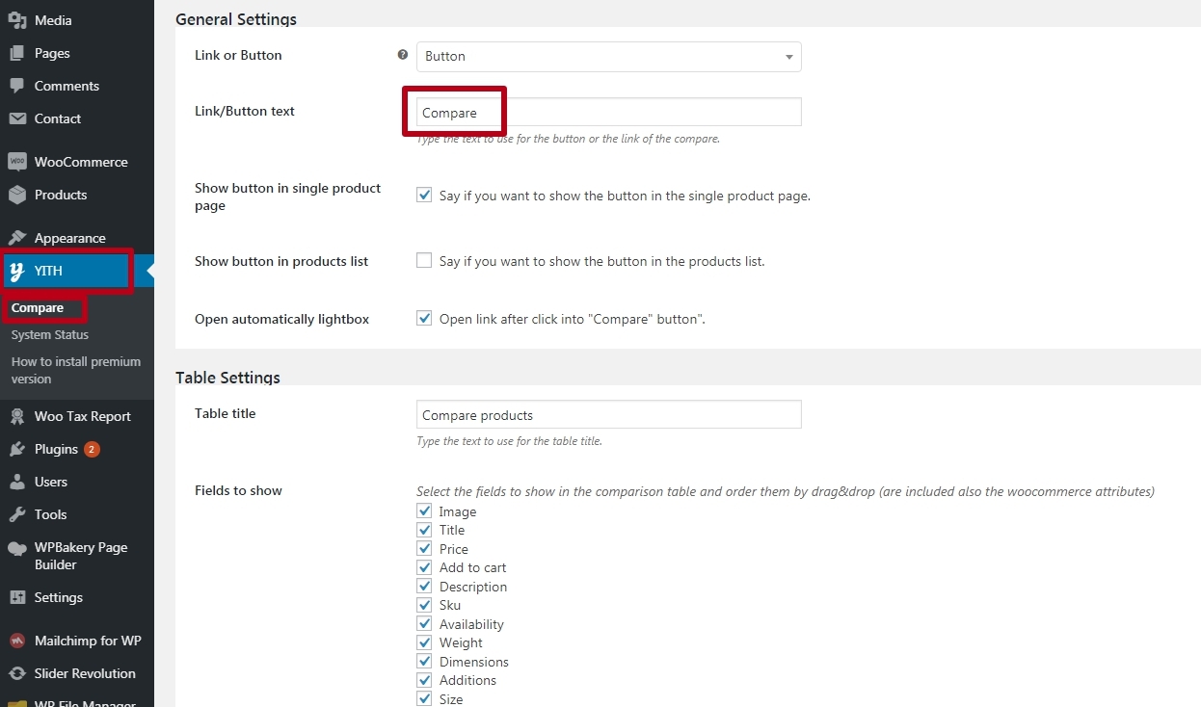Screen dimensions: 1201x707
Task: Click into the Link/Button text field
Action: 608,113
